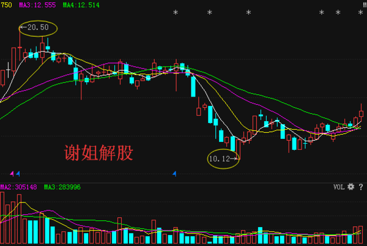Click the 750 value at top-left corner
The width and height of the screenshot is (367, 246).
click(x=6, y=5)
